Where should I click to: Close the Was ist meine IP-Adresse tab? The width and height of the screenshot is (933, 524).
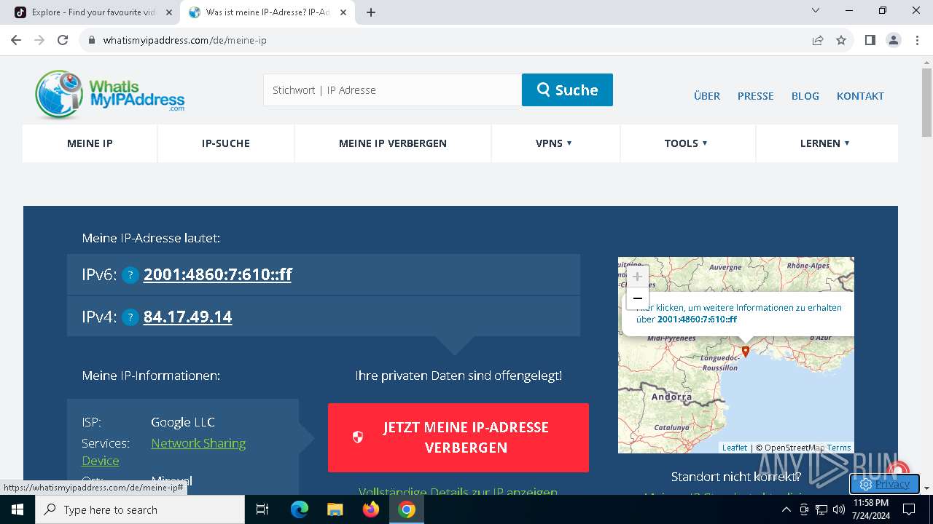343,12
